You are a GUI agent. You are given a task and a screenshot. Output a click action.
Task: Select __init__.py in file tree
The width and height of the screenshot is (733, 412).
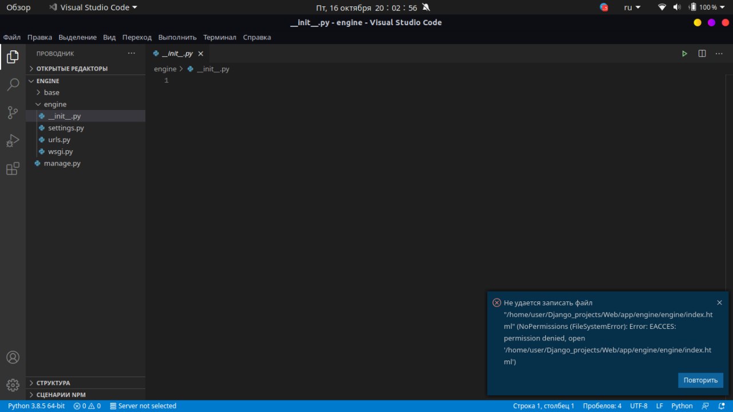86,116
